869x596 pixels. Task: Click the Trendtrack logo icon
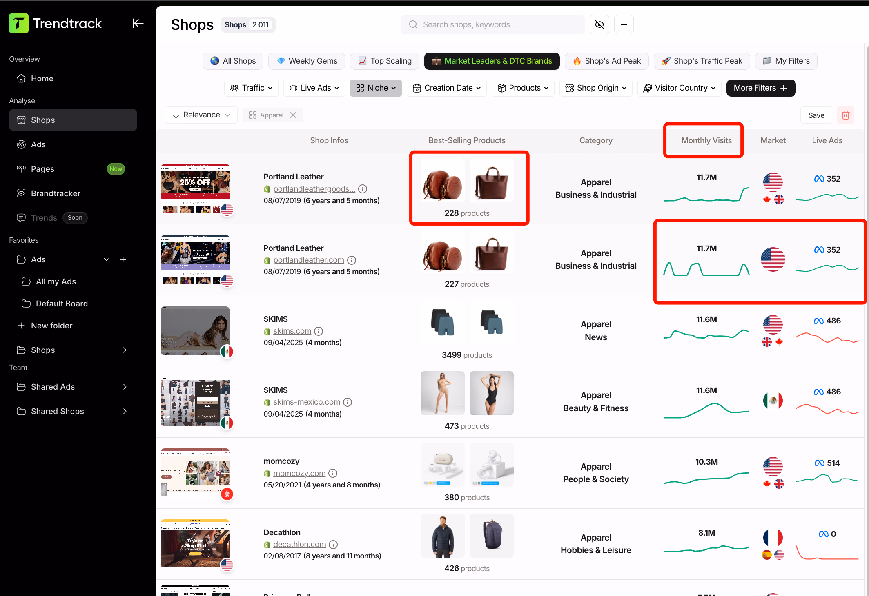19,23
